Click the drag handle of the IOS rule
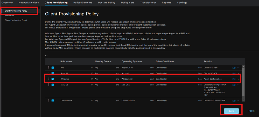The height and width of the screenshot is (117, 259). (x=48, y=67)
